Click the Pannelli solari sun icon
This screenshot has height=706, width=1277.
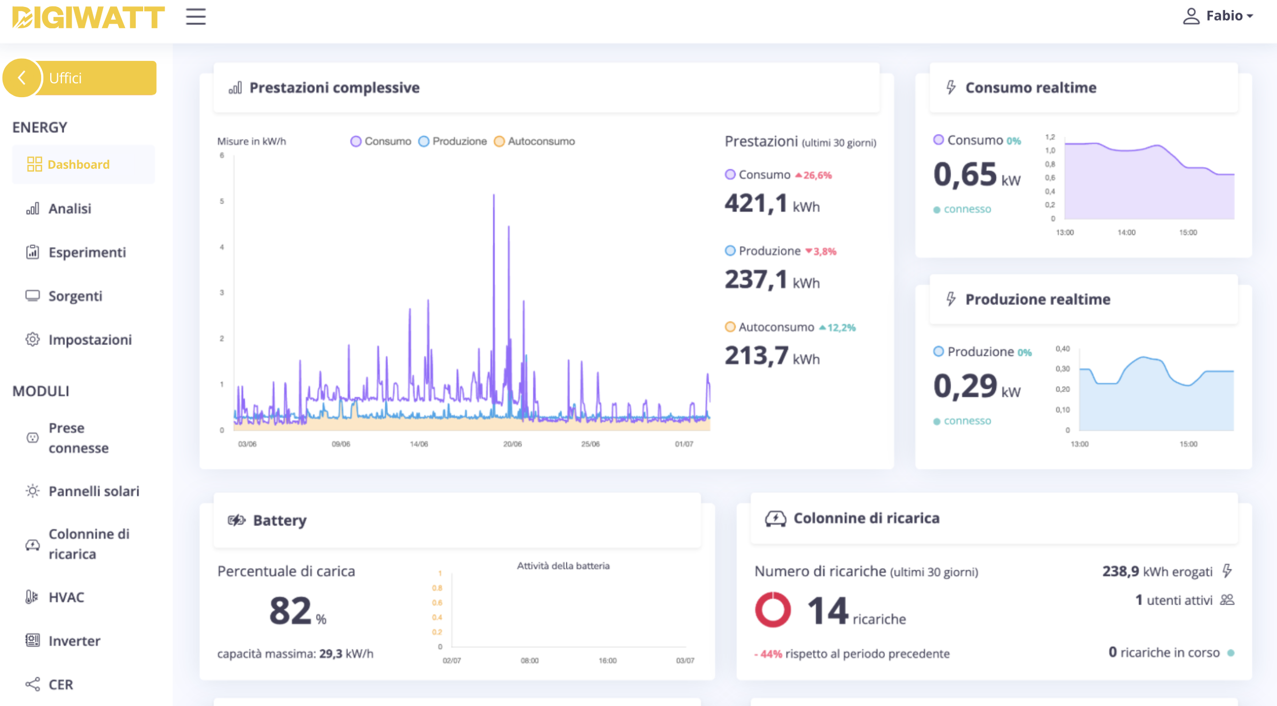[x=33, y=491]
